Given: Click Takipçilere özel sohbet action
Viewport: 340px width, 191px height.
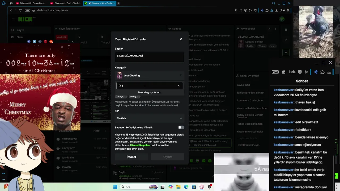Looking at the screenshot, I should click(x=250, y=93).
